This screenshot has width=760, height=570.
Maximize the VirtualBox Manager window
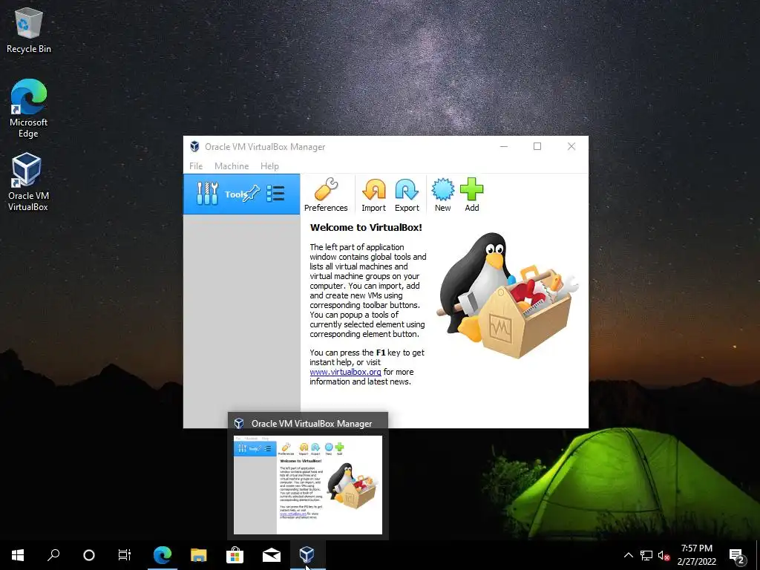(x=537, y=146)
